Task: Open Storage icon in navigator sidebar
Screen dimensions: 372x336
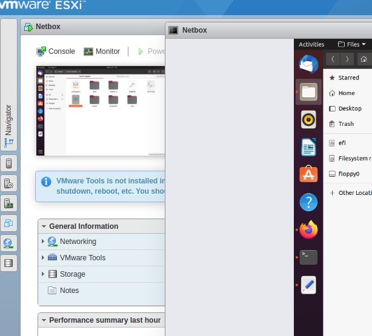Action: (x=8, y=263)
